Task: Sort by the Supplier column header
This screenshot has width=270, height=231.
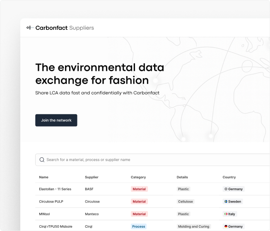Action: [92, 177]
